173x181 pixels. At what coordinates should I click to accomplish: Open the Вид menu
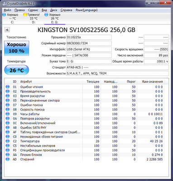click(44, 10)
